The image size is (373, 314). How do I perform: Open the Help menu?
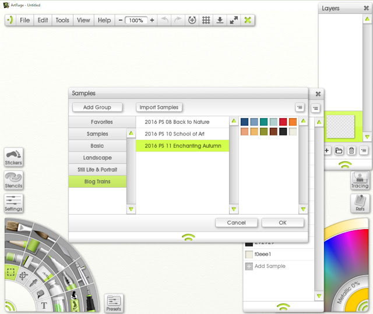coord(104,20)
